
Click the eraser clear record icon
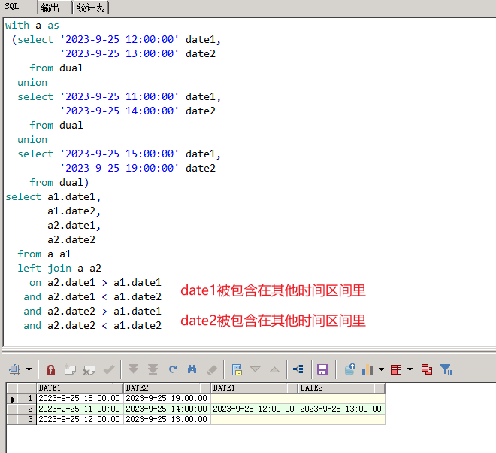pos(212,369)
